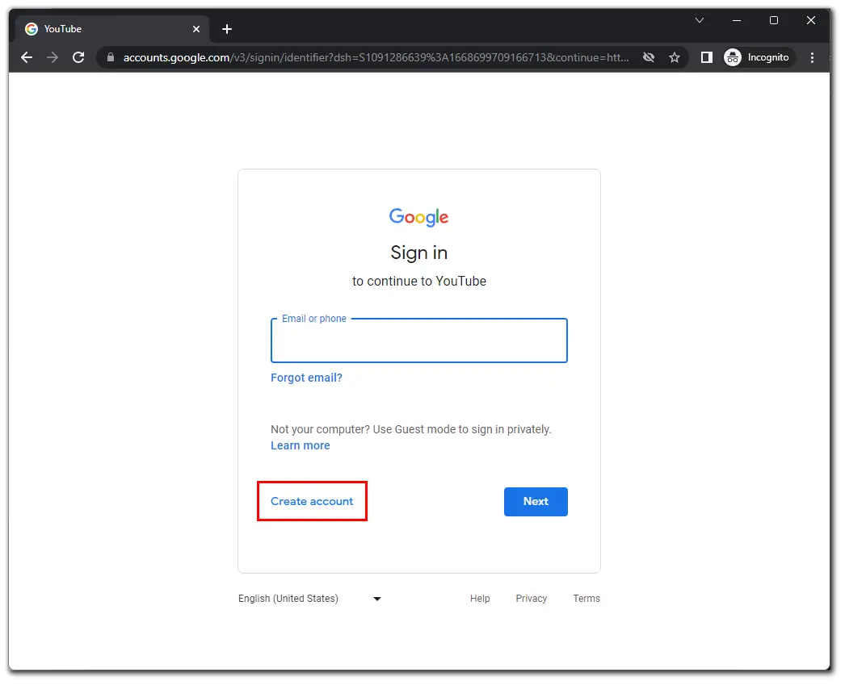The width and height of the screenshot is (845, 685).
Task: Open the English (United States) language dropdown
Action: 309,599
